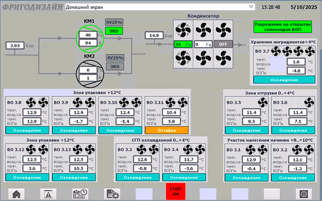Click the KM2 compressor symbol
The image size is (322, 201).
[x=90, y=74]
